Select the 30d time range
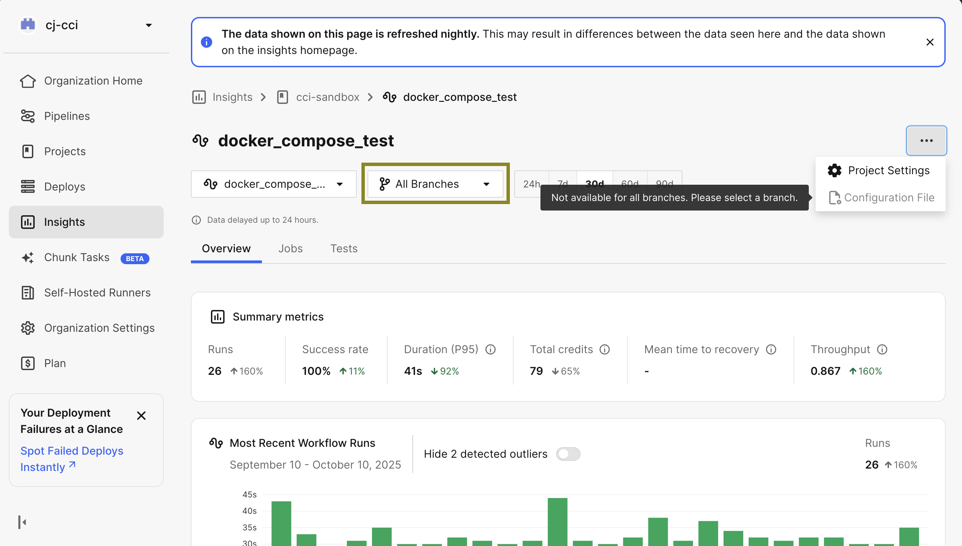The height and width of the screenshot is (546, 962). coord(594,184)
